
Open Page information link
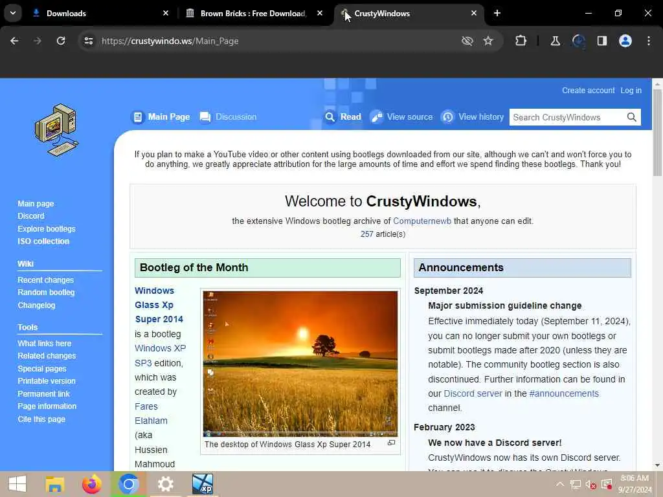(47, 406)
